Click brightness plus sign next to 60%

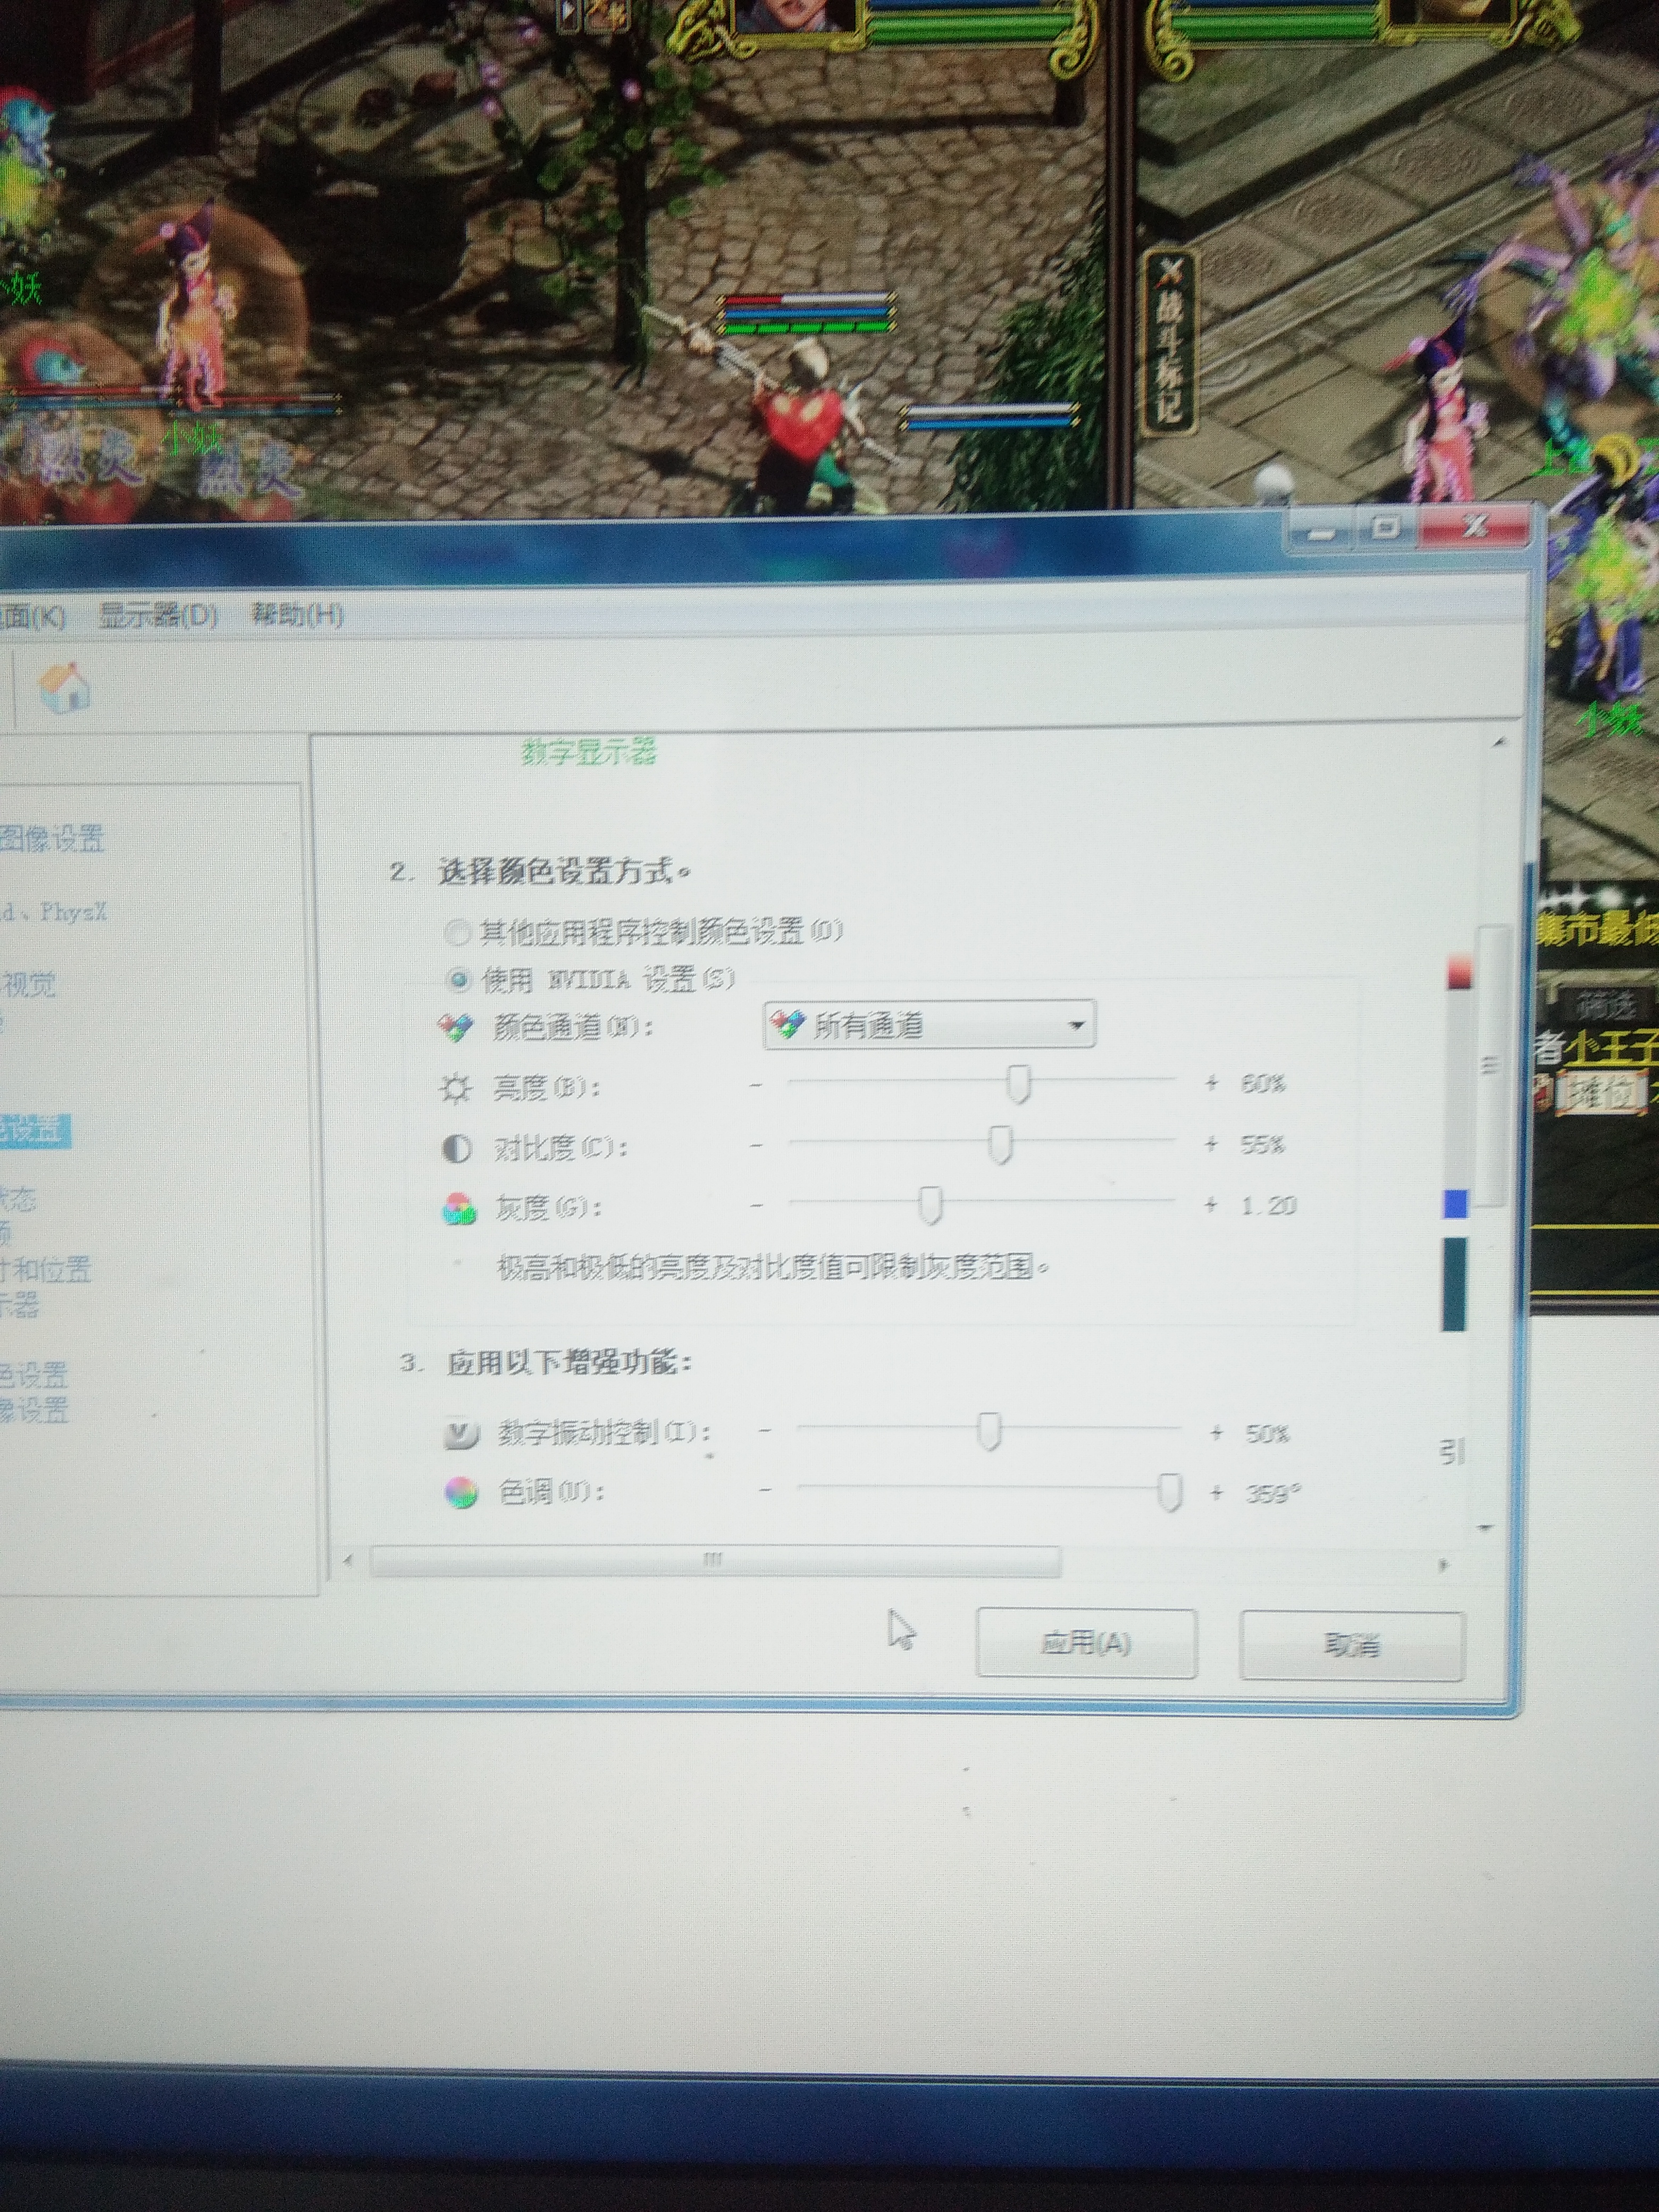pos(1213,1083)
